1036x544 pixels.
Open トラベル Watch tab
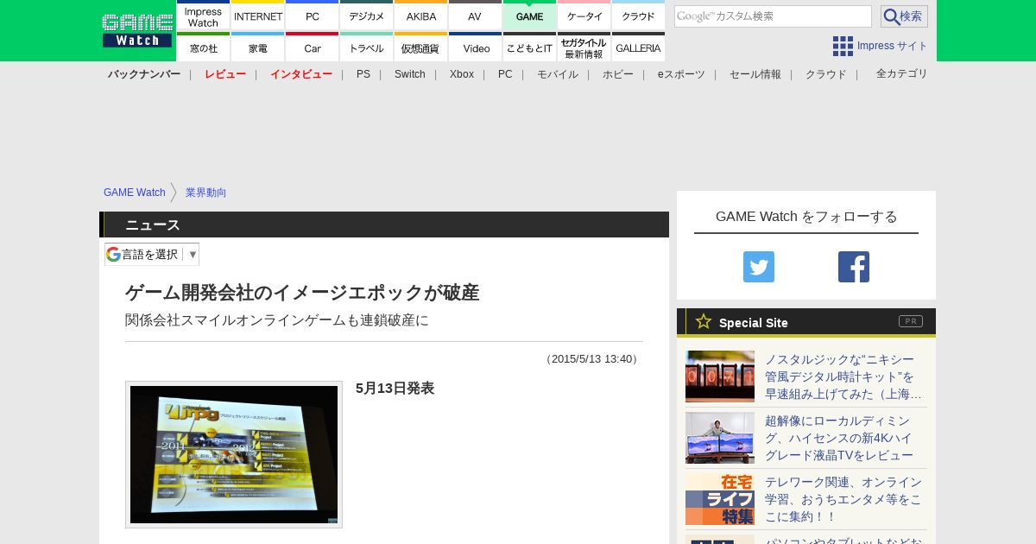point(367,47)
